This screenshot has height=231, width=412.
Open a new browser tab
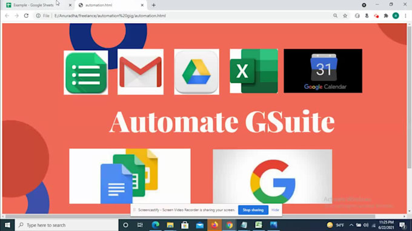[154, 5]
